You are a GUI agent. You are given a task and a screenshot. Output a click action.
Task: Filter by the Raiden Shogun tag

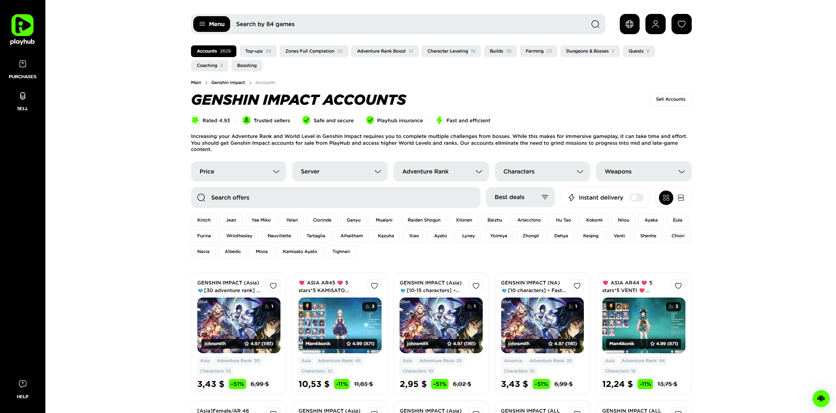pyautogui.click(x=424, y=220)
